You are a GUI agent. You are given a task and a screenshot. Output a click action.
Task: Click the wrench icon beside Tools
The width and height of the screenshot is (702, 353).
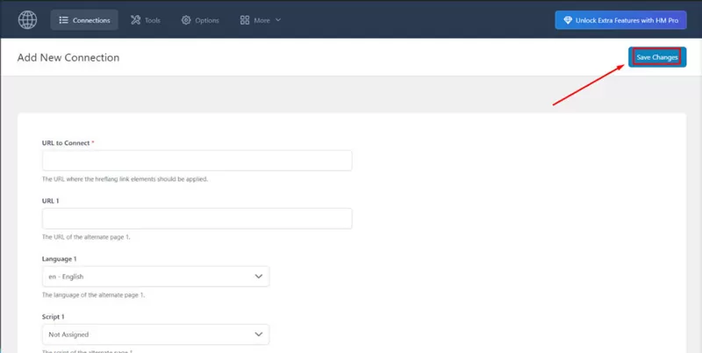135,20
